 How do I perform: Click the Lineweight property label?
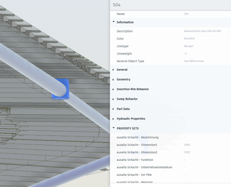pyautogui.click(x=124, y=54)
